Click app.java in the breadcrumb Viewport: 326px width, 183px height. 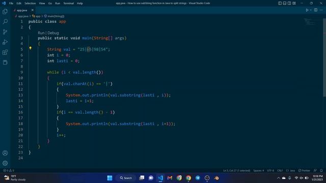(x=23, y=16)
